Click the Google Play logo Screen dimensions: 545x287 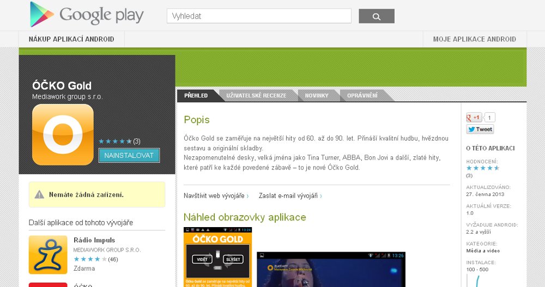click(87, 15)
